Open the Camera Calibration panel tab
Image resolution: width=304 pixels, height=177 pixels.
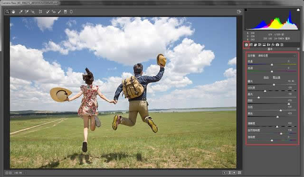277,45
